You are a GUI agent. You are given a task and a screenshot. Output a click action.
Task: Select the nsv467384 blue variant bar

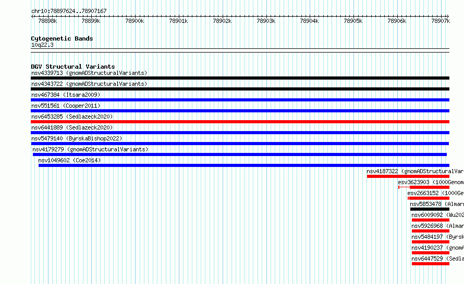point(240,100)
